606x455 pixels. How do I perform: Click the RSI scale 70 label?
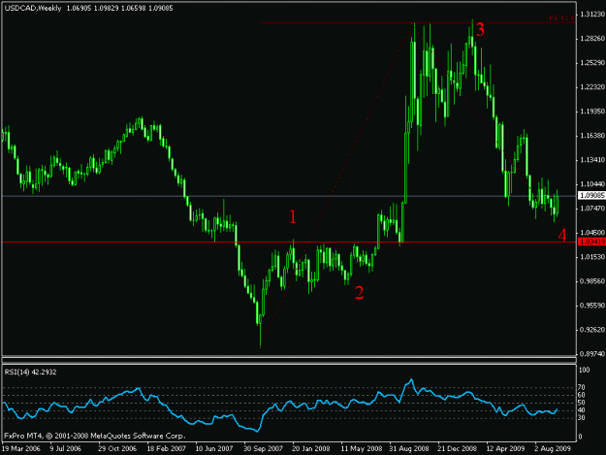(582, 387)
